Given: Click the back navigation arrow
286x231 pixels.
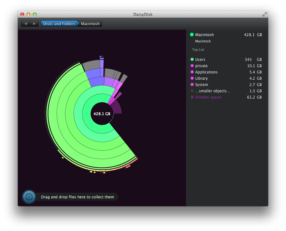Looking at the screenshot, I should pyautogui.click(x=26, y=24).
